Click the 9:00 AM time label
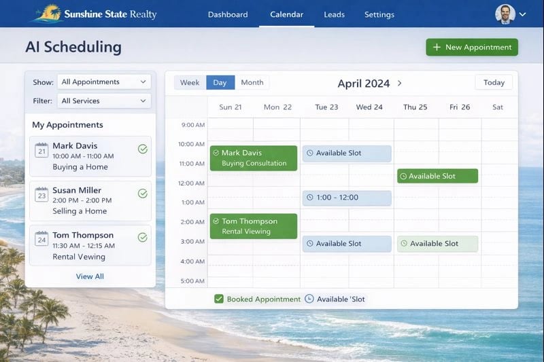 pos(193,125)
